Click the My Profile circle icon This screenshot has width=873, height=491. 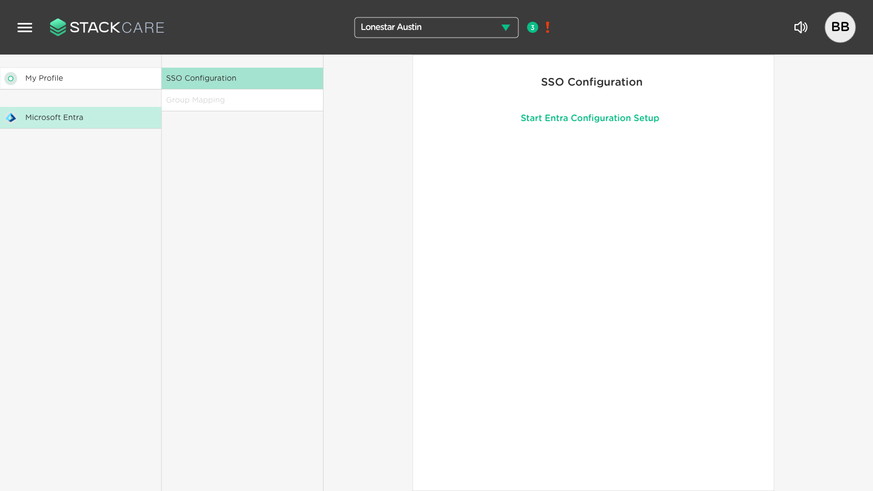11,79
